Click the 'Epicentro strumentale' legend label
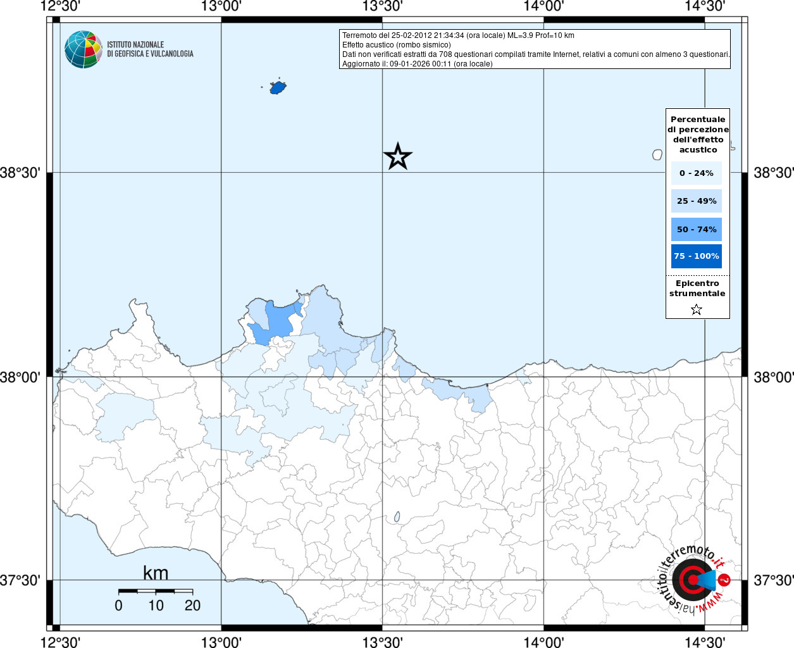This screenshot has height=648, width=794. (x=697, y=289)
